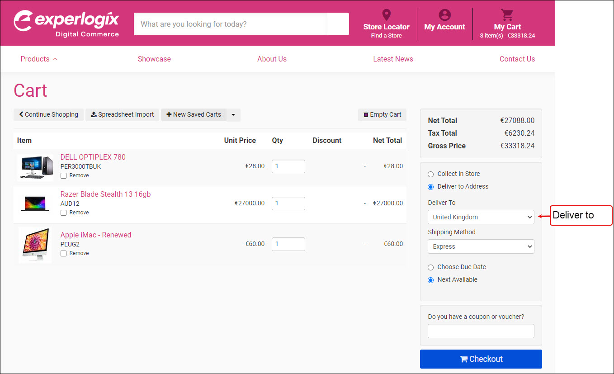Go to the Latest News menu item

(x=392, y=59)
